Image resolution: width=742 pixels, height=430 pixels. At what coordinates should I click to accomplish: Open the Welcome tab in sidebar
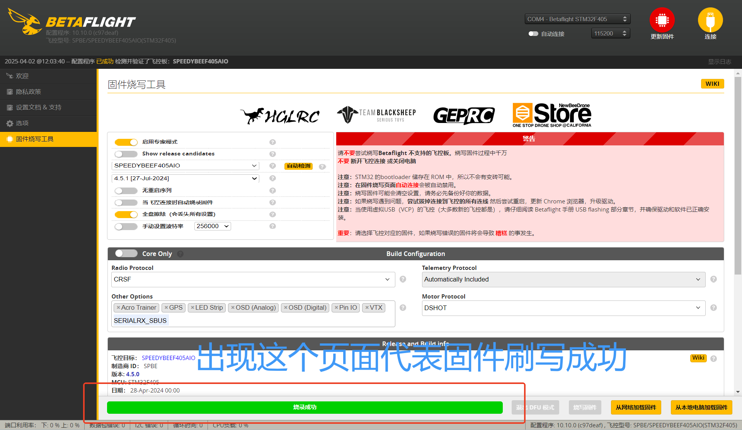(48, 76)
